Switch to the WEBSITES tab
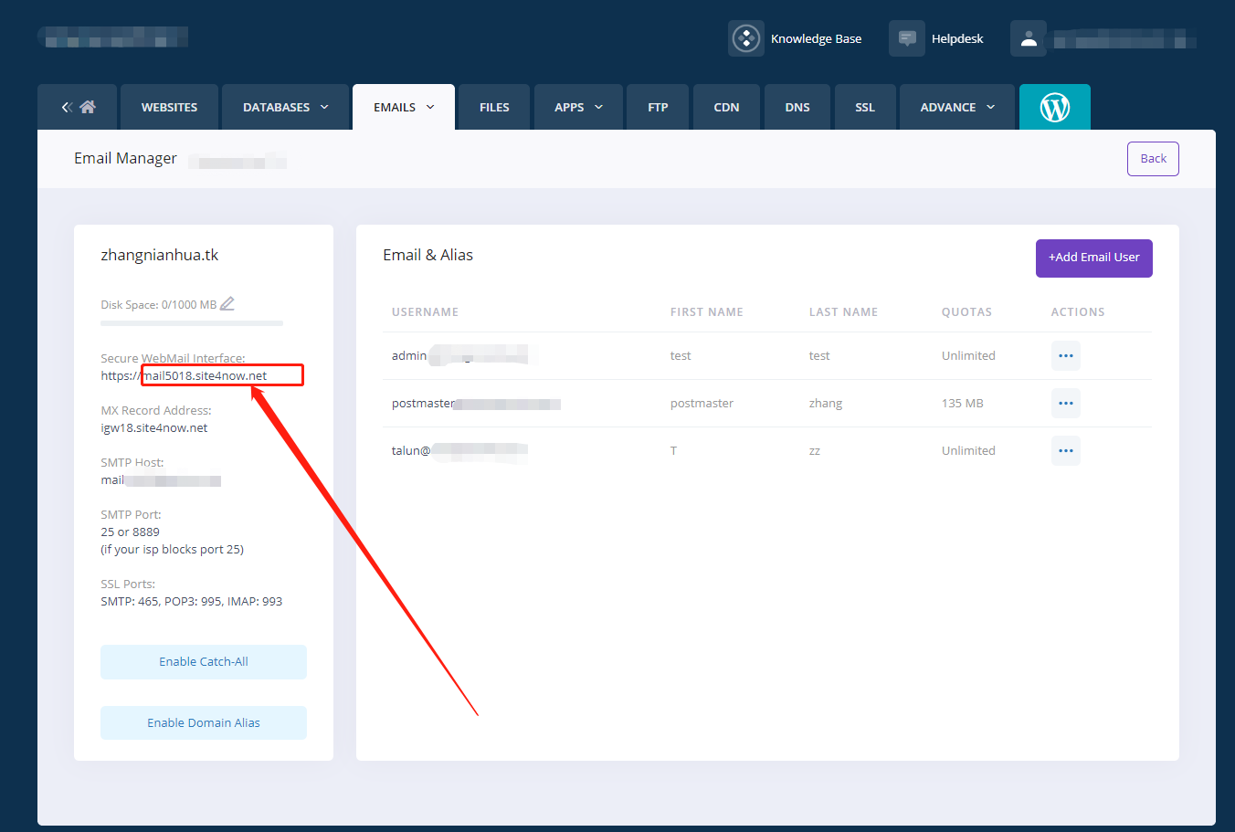The image size is (1235, 832). (x=169, y=107)
